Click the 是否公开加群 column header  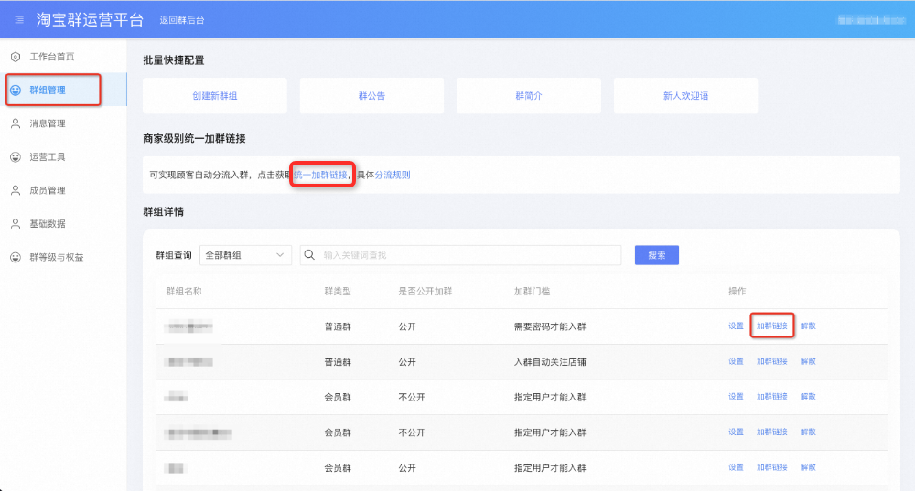(425, 291)
